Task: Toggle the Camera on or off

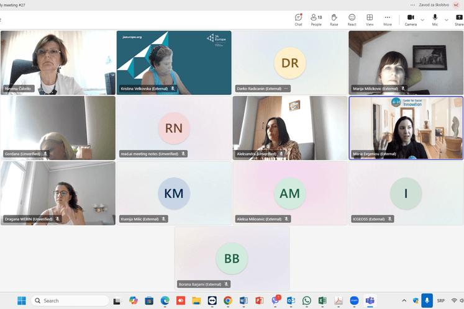Action: (x=411, y=19)
